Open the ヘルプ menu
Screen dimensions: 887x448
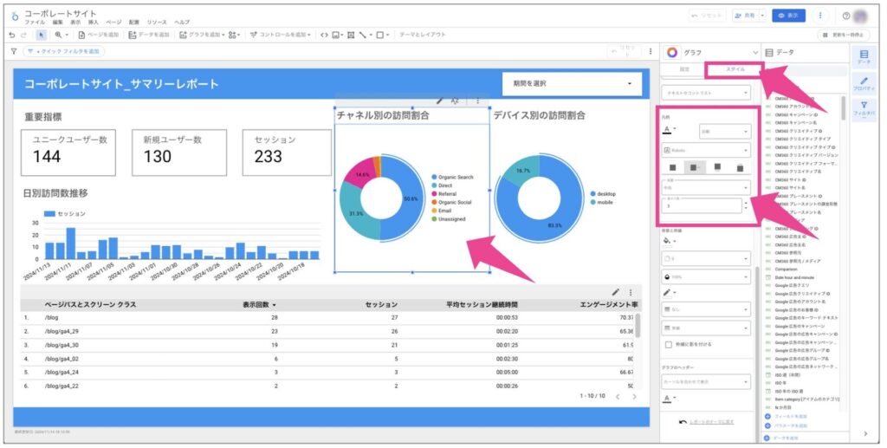pyautogui.click(x=182, y=22)
